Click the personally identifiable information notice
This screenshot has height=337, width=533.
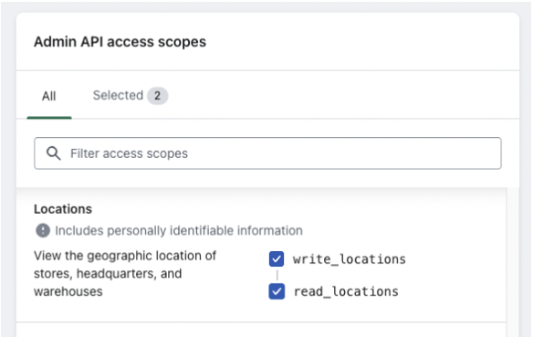click(179, 230)
